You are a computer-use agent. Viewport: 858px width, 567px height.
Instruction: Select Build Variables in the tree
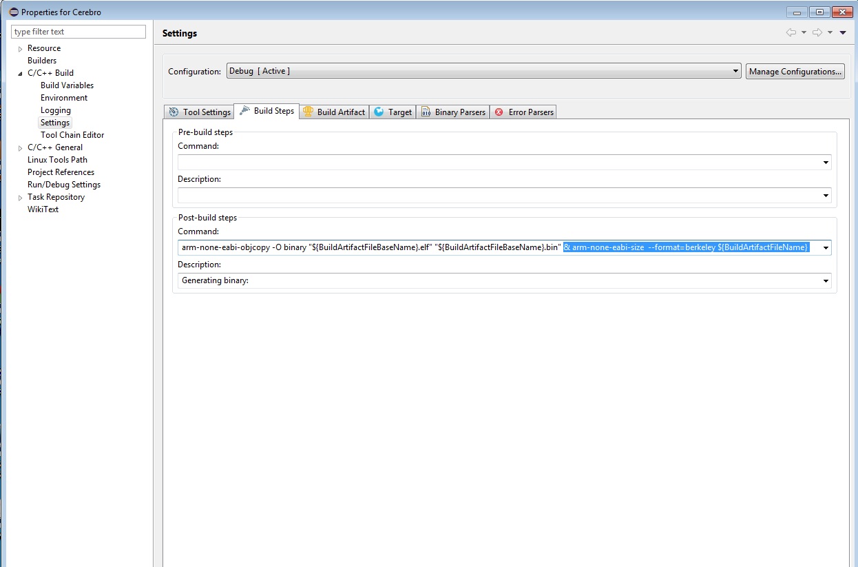pyautogui.click(x=67, y=85)
